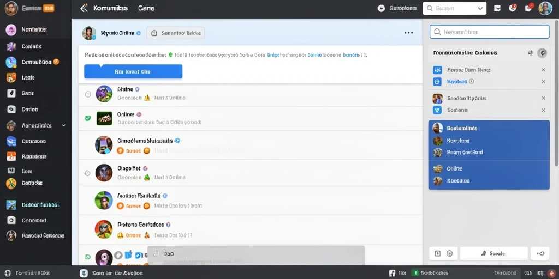Switch to the Care tab in the top bar
The image size is (559, 279).
coord(146,8)
